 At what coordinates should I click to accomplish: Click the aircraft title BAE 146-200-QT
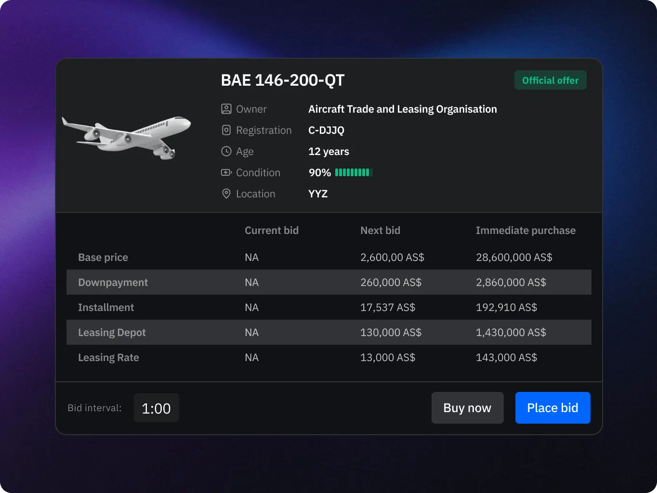coord(282,80)
